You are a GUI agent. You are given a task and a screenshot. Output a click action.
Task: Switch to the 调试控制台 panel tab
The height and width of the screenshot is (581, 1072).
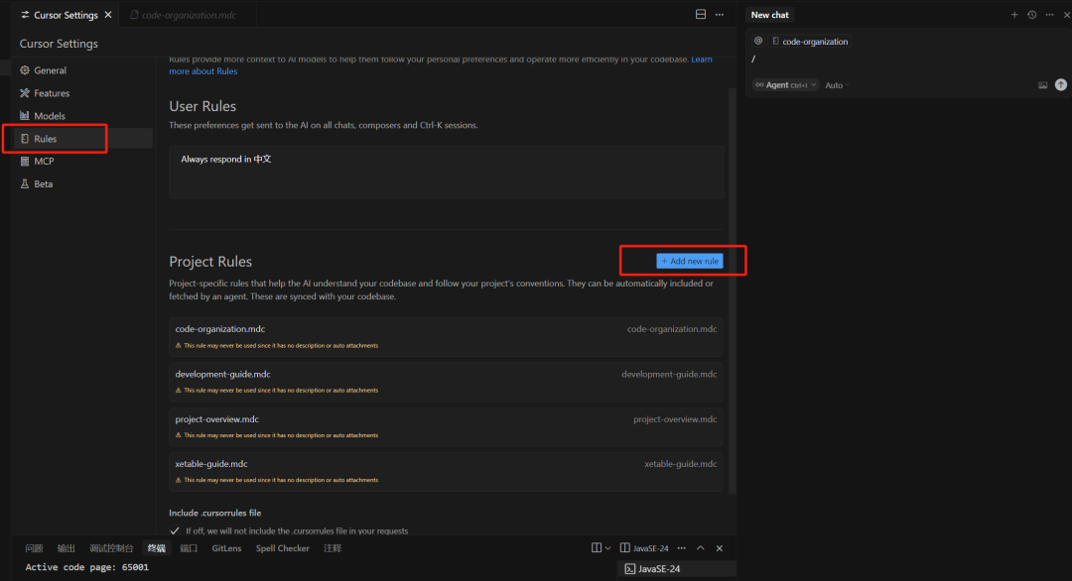(x=111, y=548)
